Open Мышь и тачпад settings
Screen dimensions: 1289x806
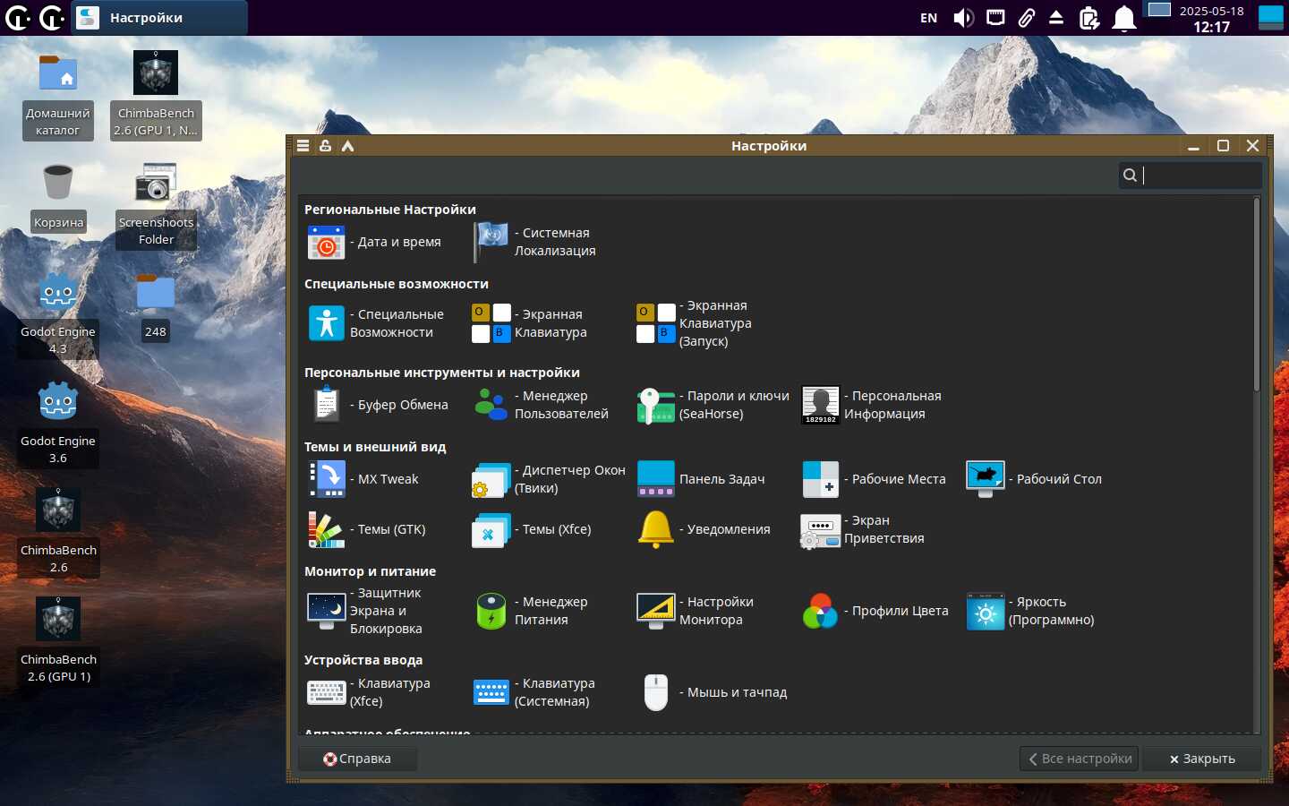(715, 692)
